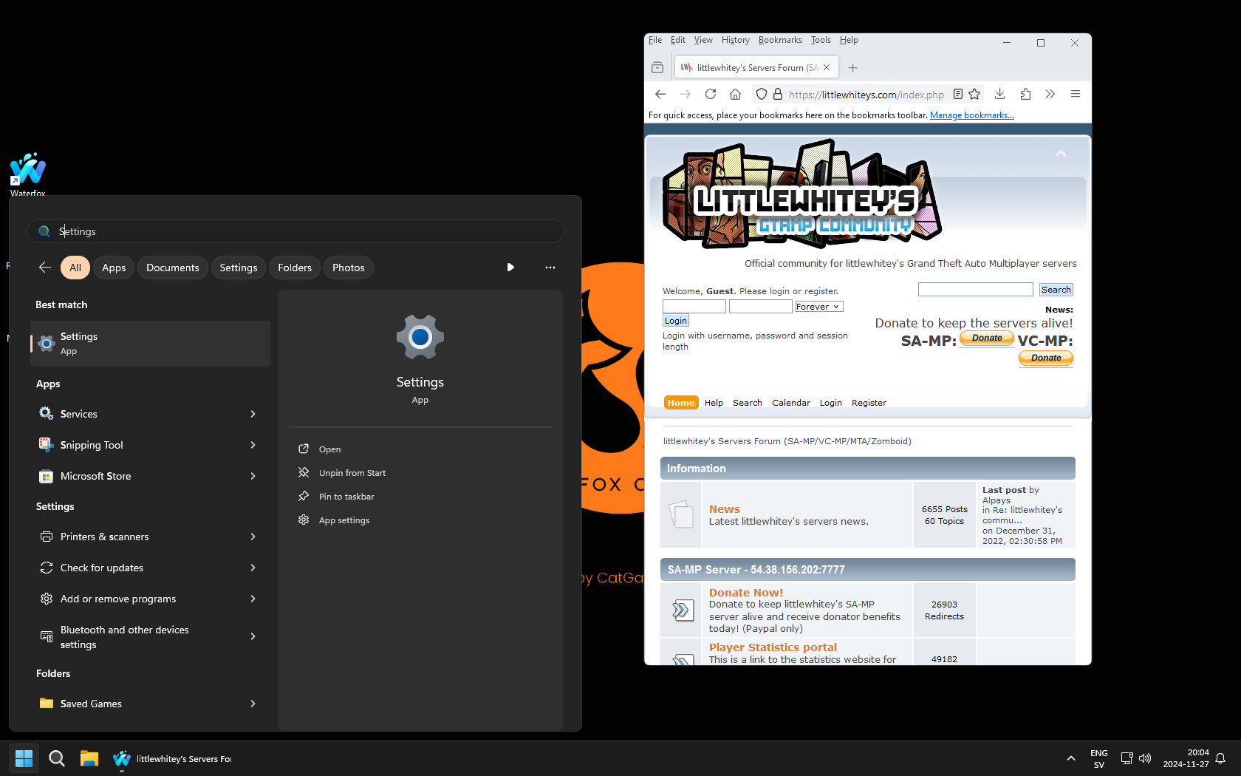The height and width of the screenshot is (776, 1241).
Task: Expand Printers & scanners chevron
Action: (x=253, y=537)
